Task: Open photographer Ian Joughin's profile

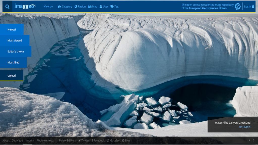Action: (x=245, y=127)
